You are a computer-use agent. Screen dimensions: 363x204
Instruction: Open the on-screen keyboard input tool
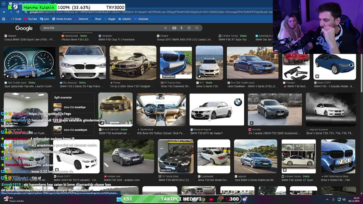(174, 28)
